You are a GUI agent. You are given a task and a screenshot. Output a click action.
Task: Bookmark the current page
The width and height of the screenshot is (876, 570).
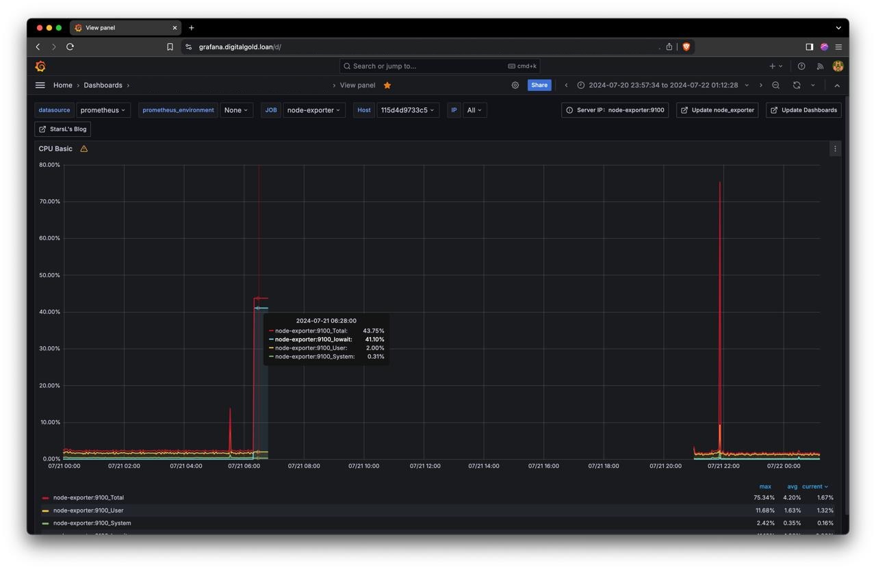click(170, 47)
